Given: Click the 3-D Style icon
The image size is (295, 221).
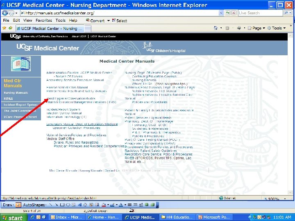Looking at the screenshot, I should [152, 205].
